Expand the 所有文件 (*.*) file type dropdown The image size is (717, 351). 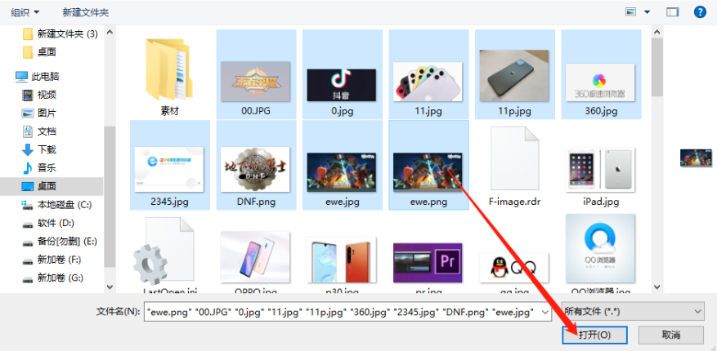[634, 311]
